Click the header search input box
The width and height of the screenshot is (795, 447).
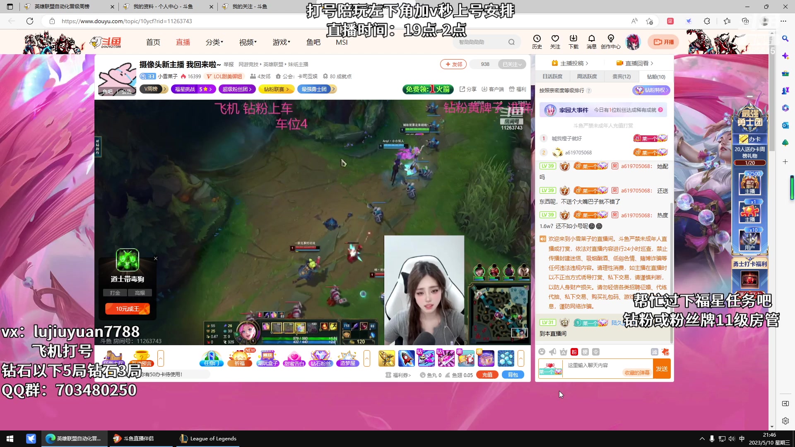click(x=480, y=42)
